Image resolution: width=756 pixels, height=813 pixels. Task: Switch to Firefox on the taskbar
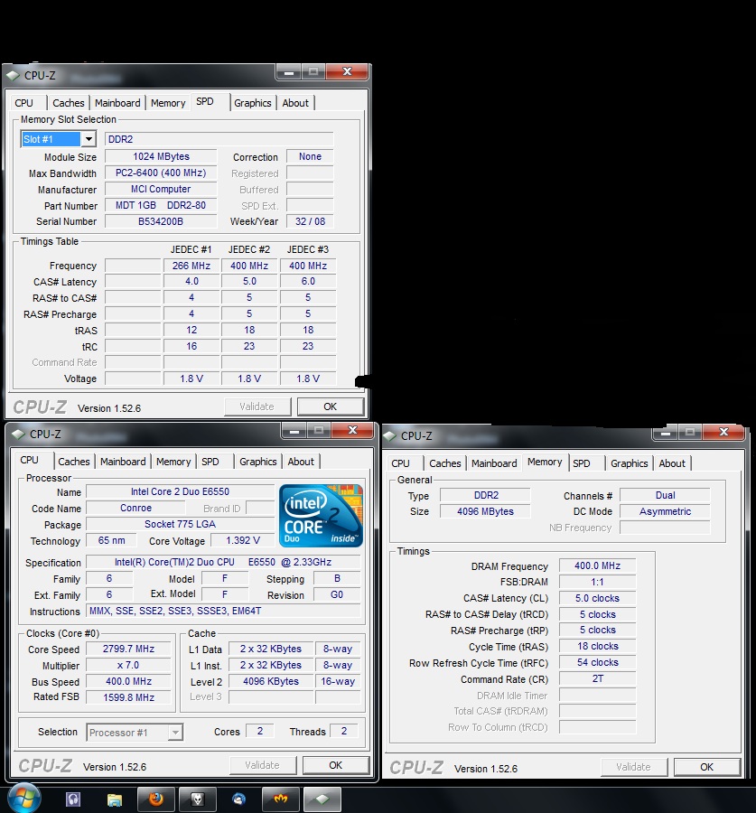[x=156, y=799]
